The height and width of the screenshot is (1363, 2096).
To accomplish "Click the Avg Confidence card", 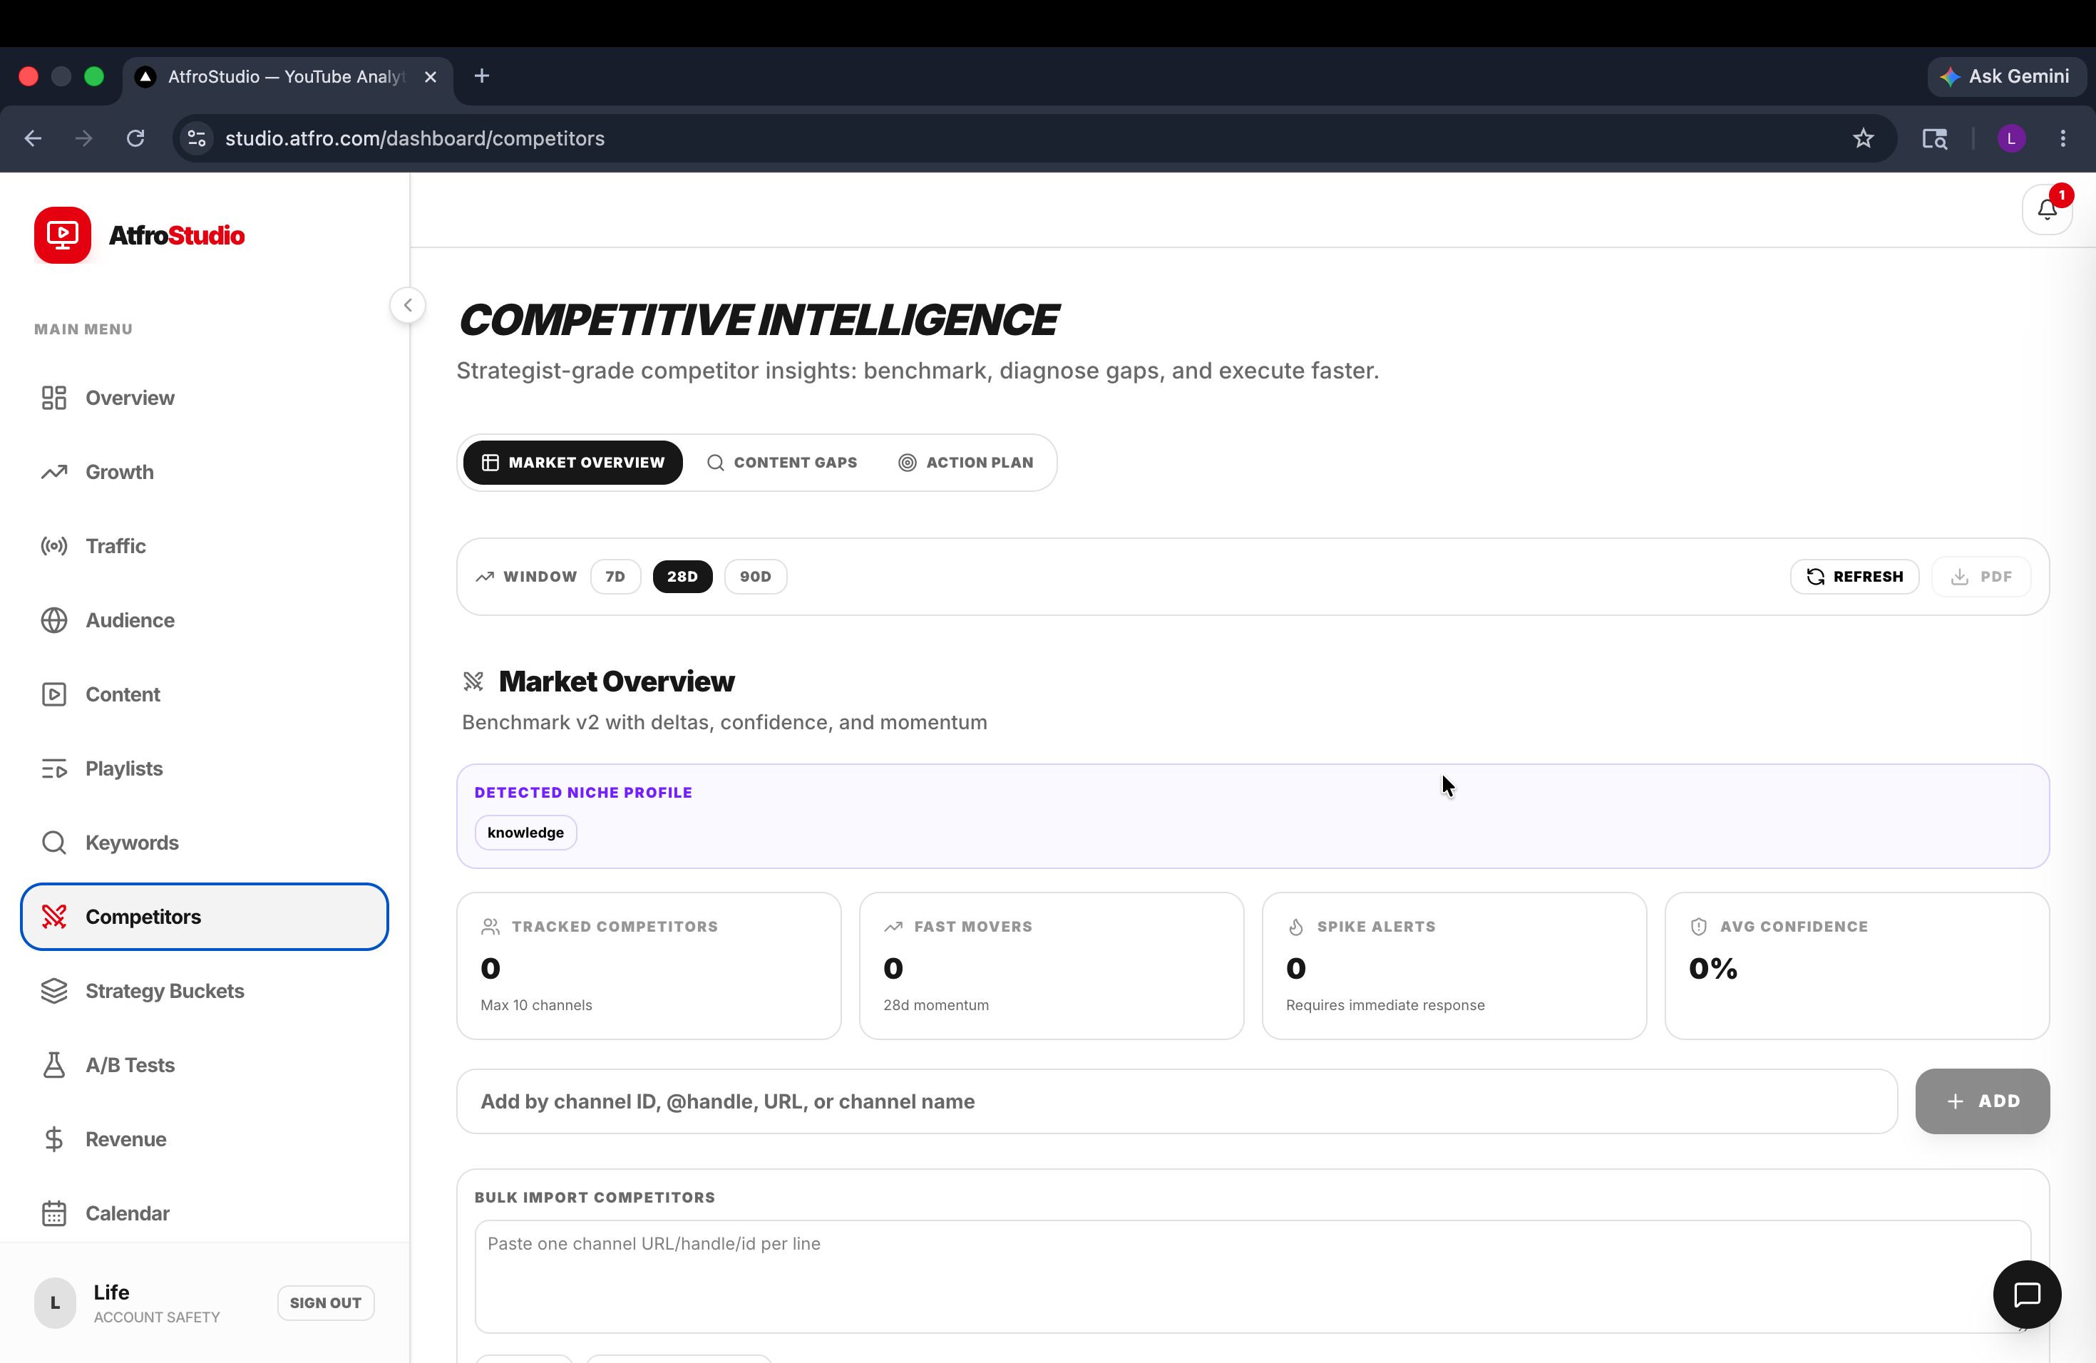I will pyautogui.click(x=1857, y=966).
